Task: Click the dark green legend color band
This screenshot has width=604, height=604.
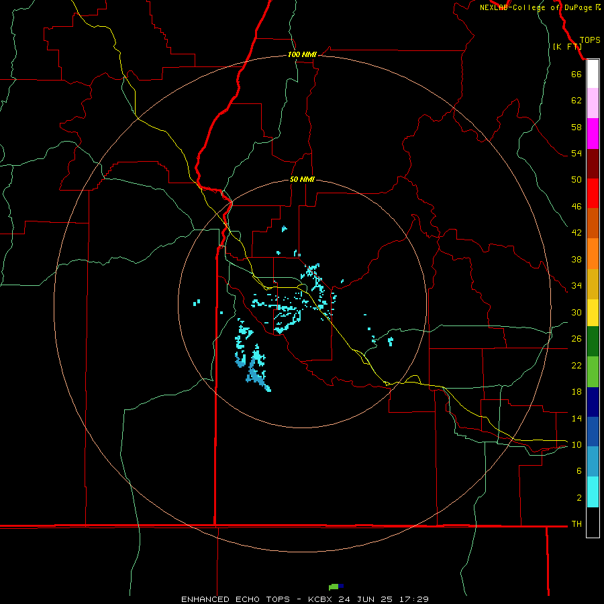Action: tap(593, 342)
